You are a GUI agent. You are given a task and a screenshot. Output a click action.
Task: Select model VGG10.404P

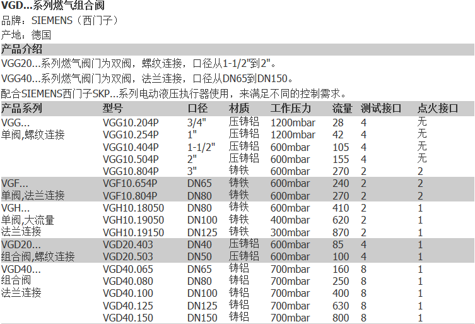click(131, 147)
